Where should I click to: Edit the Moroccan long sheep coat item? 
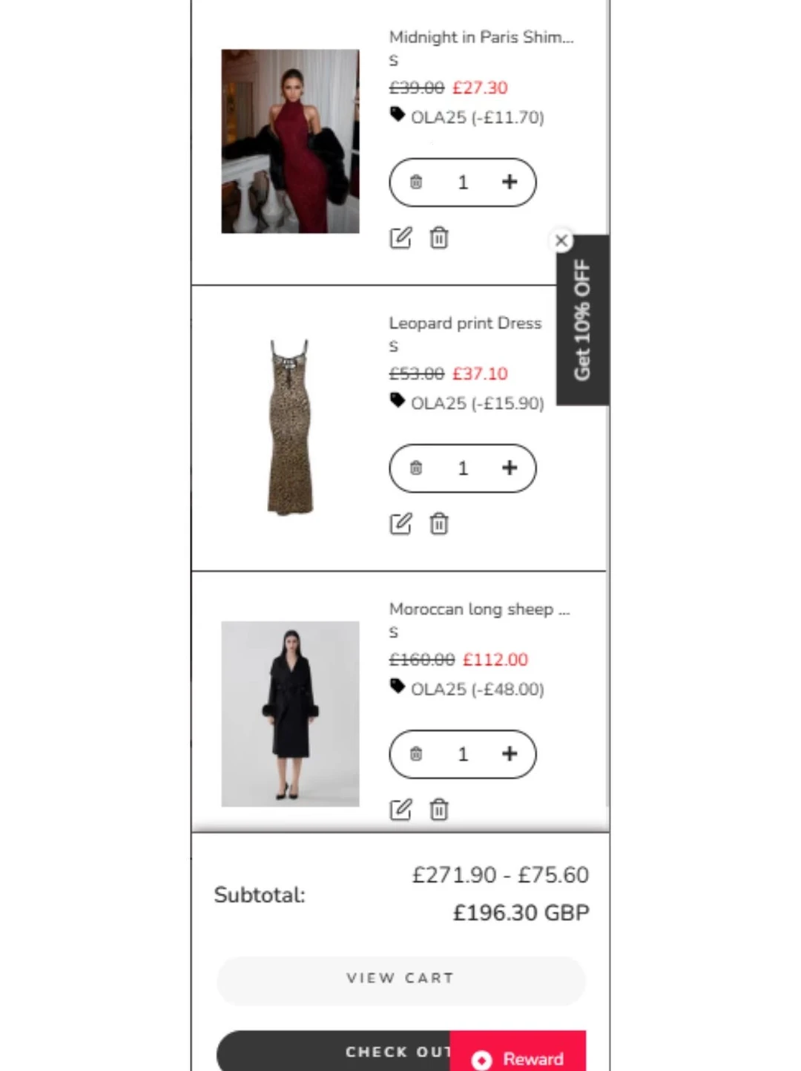click(x=400, y=810)
